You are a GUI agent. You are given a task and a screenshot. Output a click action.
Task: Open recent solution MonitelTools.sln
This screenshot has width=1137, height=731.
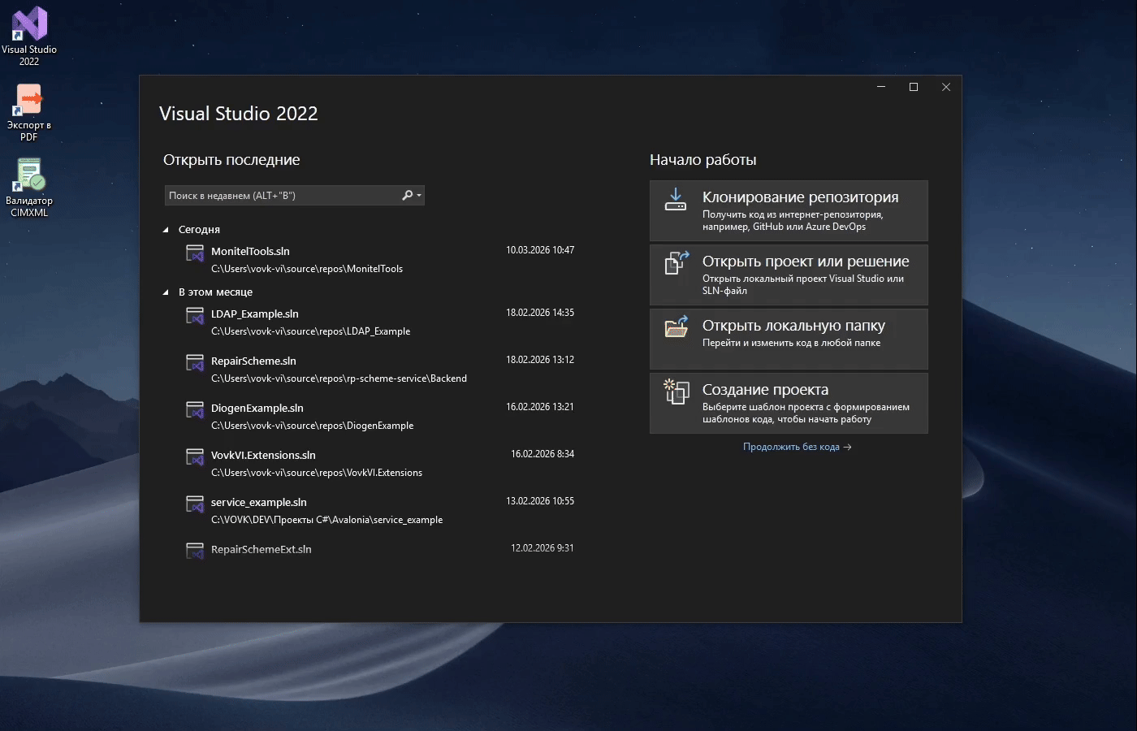click(x=250, y=252)
